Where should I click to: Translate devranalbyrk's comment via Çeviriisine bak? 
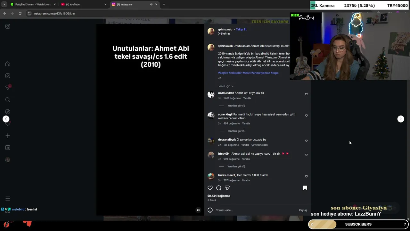(x=259, y=145)
